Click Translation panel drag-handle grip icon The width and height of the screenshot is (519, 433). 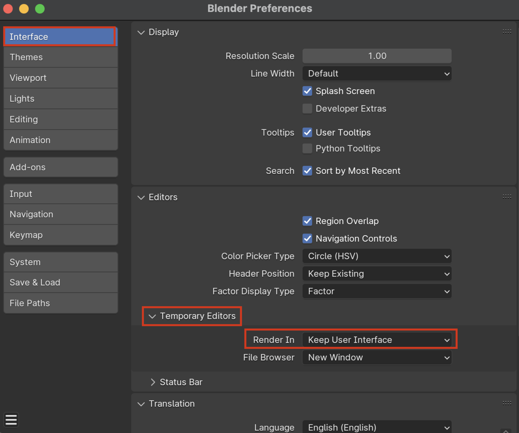506,403
